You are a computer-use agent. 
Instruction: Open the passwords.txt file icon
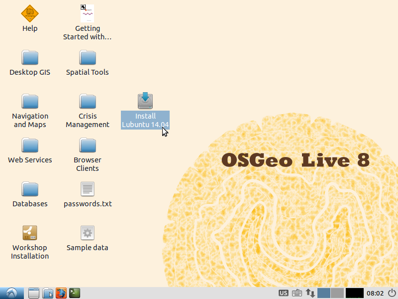click(88, 189)
